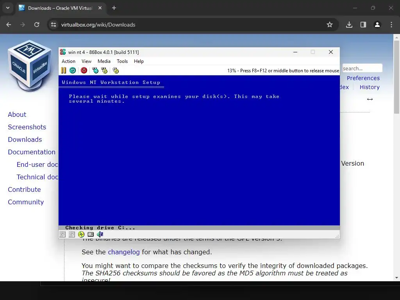Open 86Box settings gear icon
The image size is (400, 300).
pyautogui.click(x=116, y=70)
